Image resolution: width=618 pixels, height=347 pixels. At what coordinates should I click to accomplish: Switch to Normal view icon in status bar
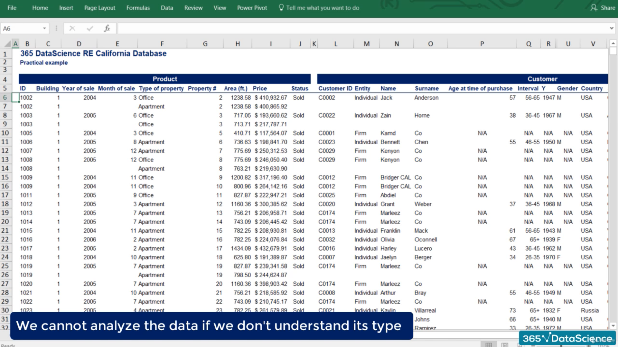[489, 345]
